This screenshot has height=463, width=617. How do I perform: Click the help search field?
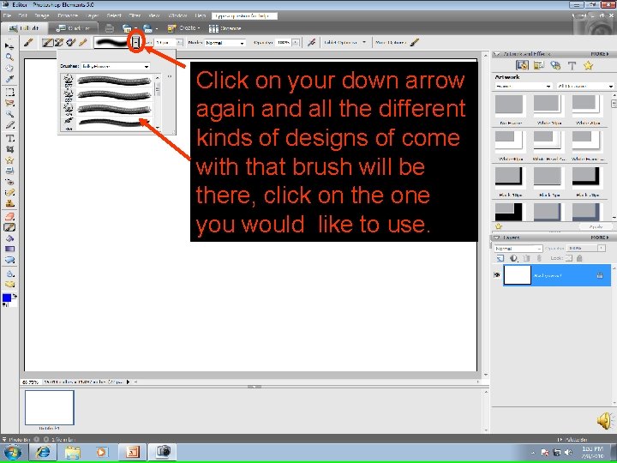tap(244, 15)
